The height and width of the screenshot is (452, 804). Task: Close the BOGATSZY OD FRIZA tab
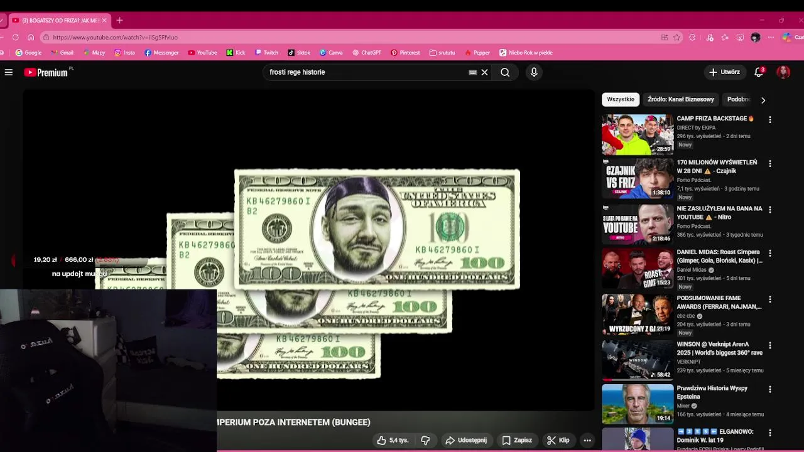tap(104, 20)
